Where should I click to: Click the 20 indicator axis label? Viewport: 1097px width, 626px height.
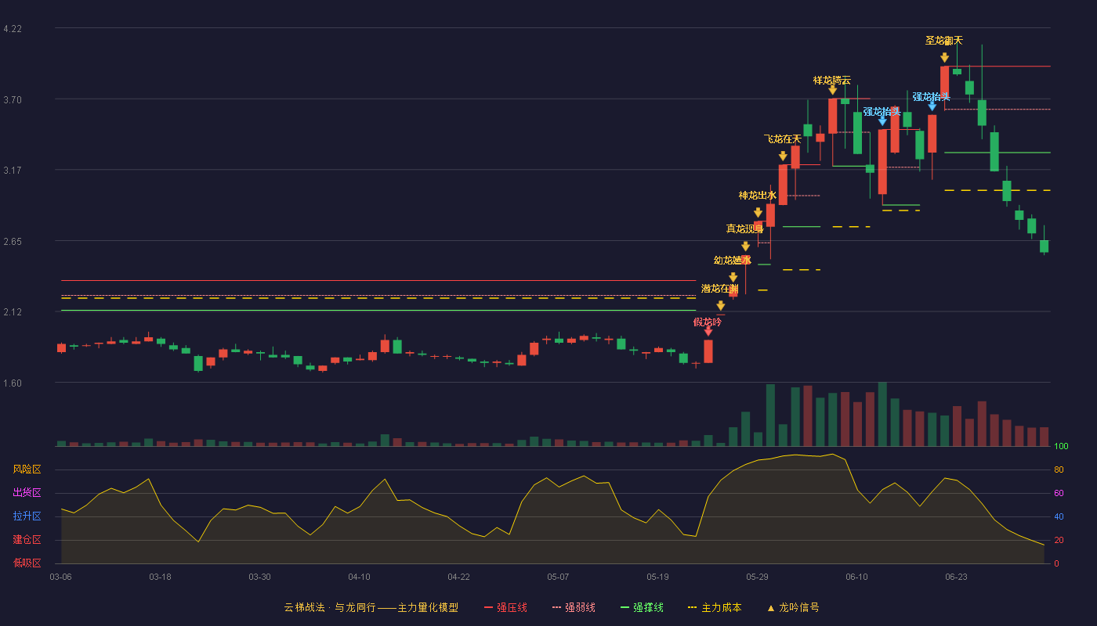click(1059, 541)
